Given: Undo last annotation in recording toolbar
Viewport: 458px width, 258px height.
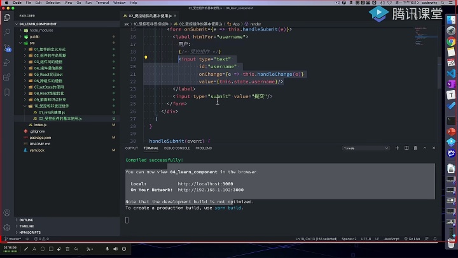Looking at the screenshot, I should pyautogui.click(x=76, y=249).
